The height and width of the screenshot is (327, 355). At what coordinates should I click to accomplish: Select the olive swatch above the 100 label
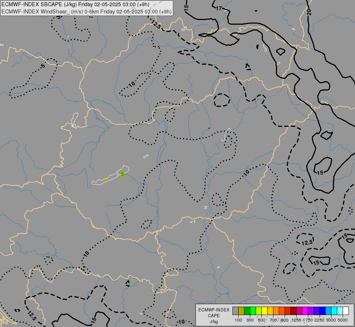(242, 311)
